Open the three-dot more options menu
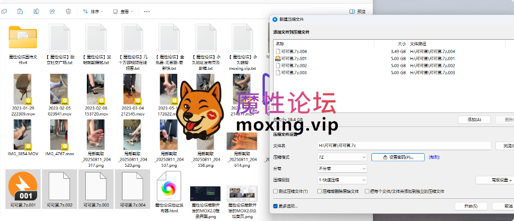The image size is (514, 221). 147,11
